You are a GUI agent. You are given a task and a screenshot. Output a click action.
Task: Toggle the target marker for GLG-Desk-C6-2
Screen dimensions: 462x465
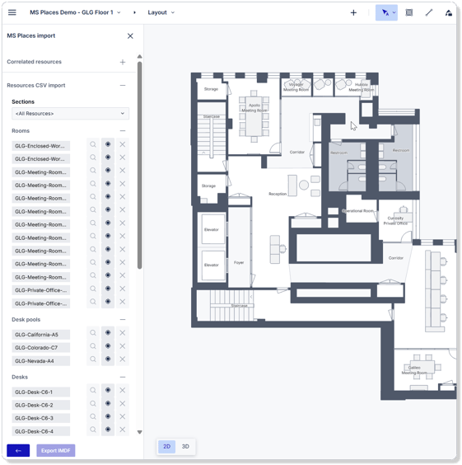[x=108, y=403]
